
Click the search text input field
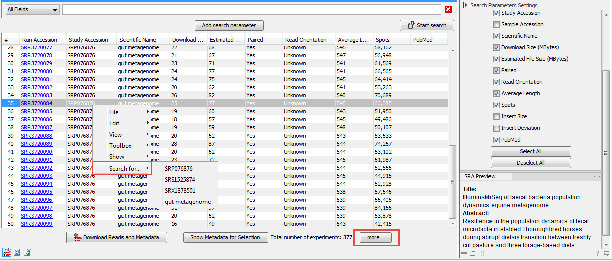point(251,10)
